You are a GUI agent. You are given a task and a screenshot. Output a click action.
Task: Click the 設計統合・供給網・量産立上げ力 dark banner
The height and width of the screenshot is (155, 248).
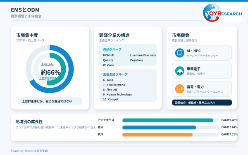[x=202, y=103]
